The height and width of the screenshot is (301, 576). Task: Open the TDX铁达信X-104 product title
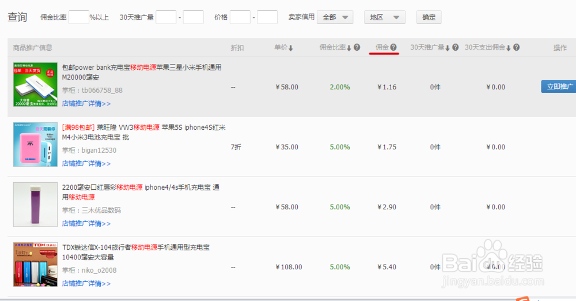point(136,253)
